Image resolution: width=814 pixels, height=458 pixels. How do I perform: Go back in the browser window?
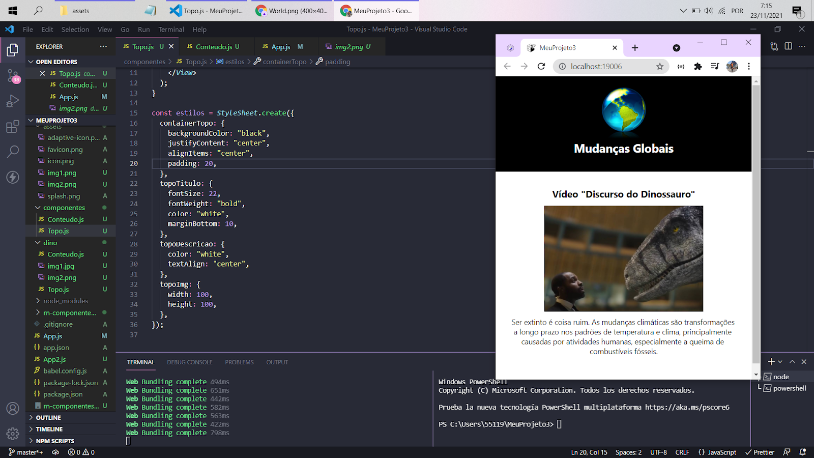[507, 66]
